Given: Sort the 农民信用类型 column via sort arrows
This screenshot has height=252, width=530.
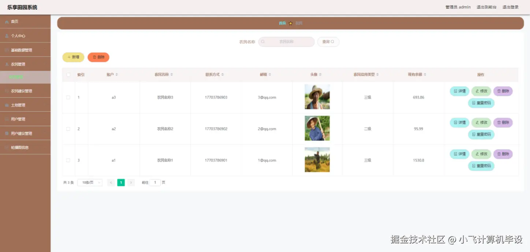Looking at the screenshot, I should tap(377, 75).
